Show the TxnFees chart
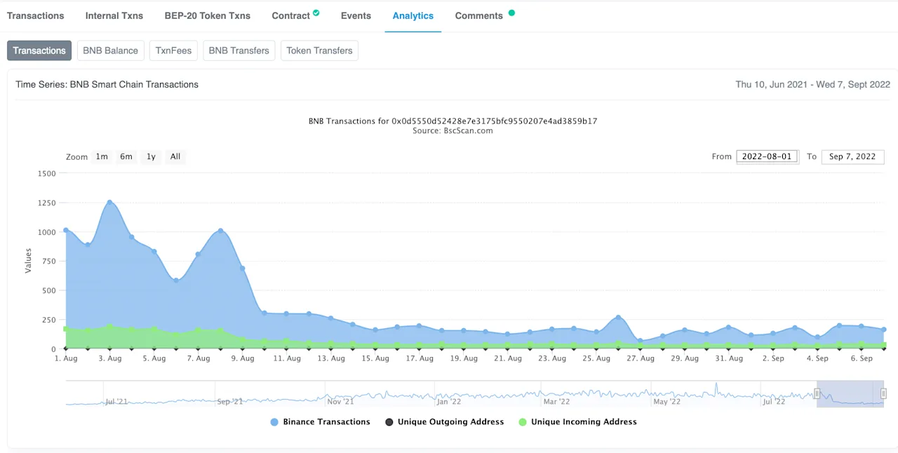 173,50
